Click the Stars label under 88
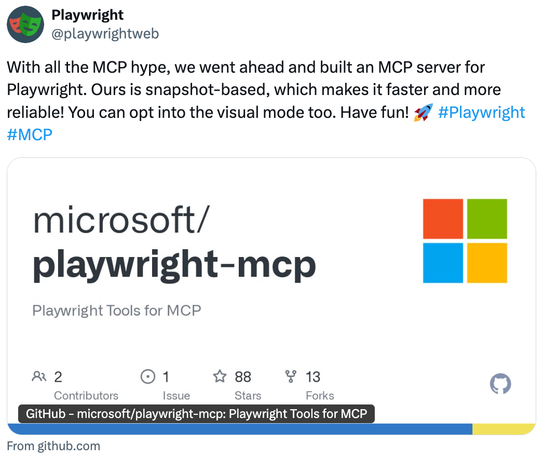This screenshot has width=544, height=459. (x=248, y=396)
